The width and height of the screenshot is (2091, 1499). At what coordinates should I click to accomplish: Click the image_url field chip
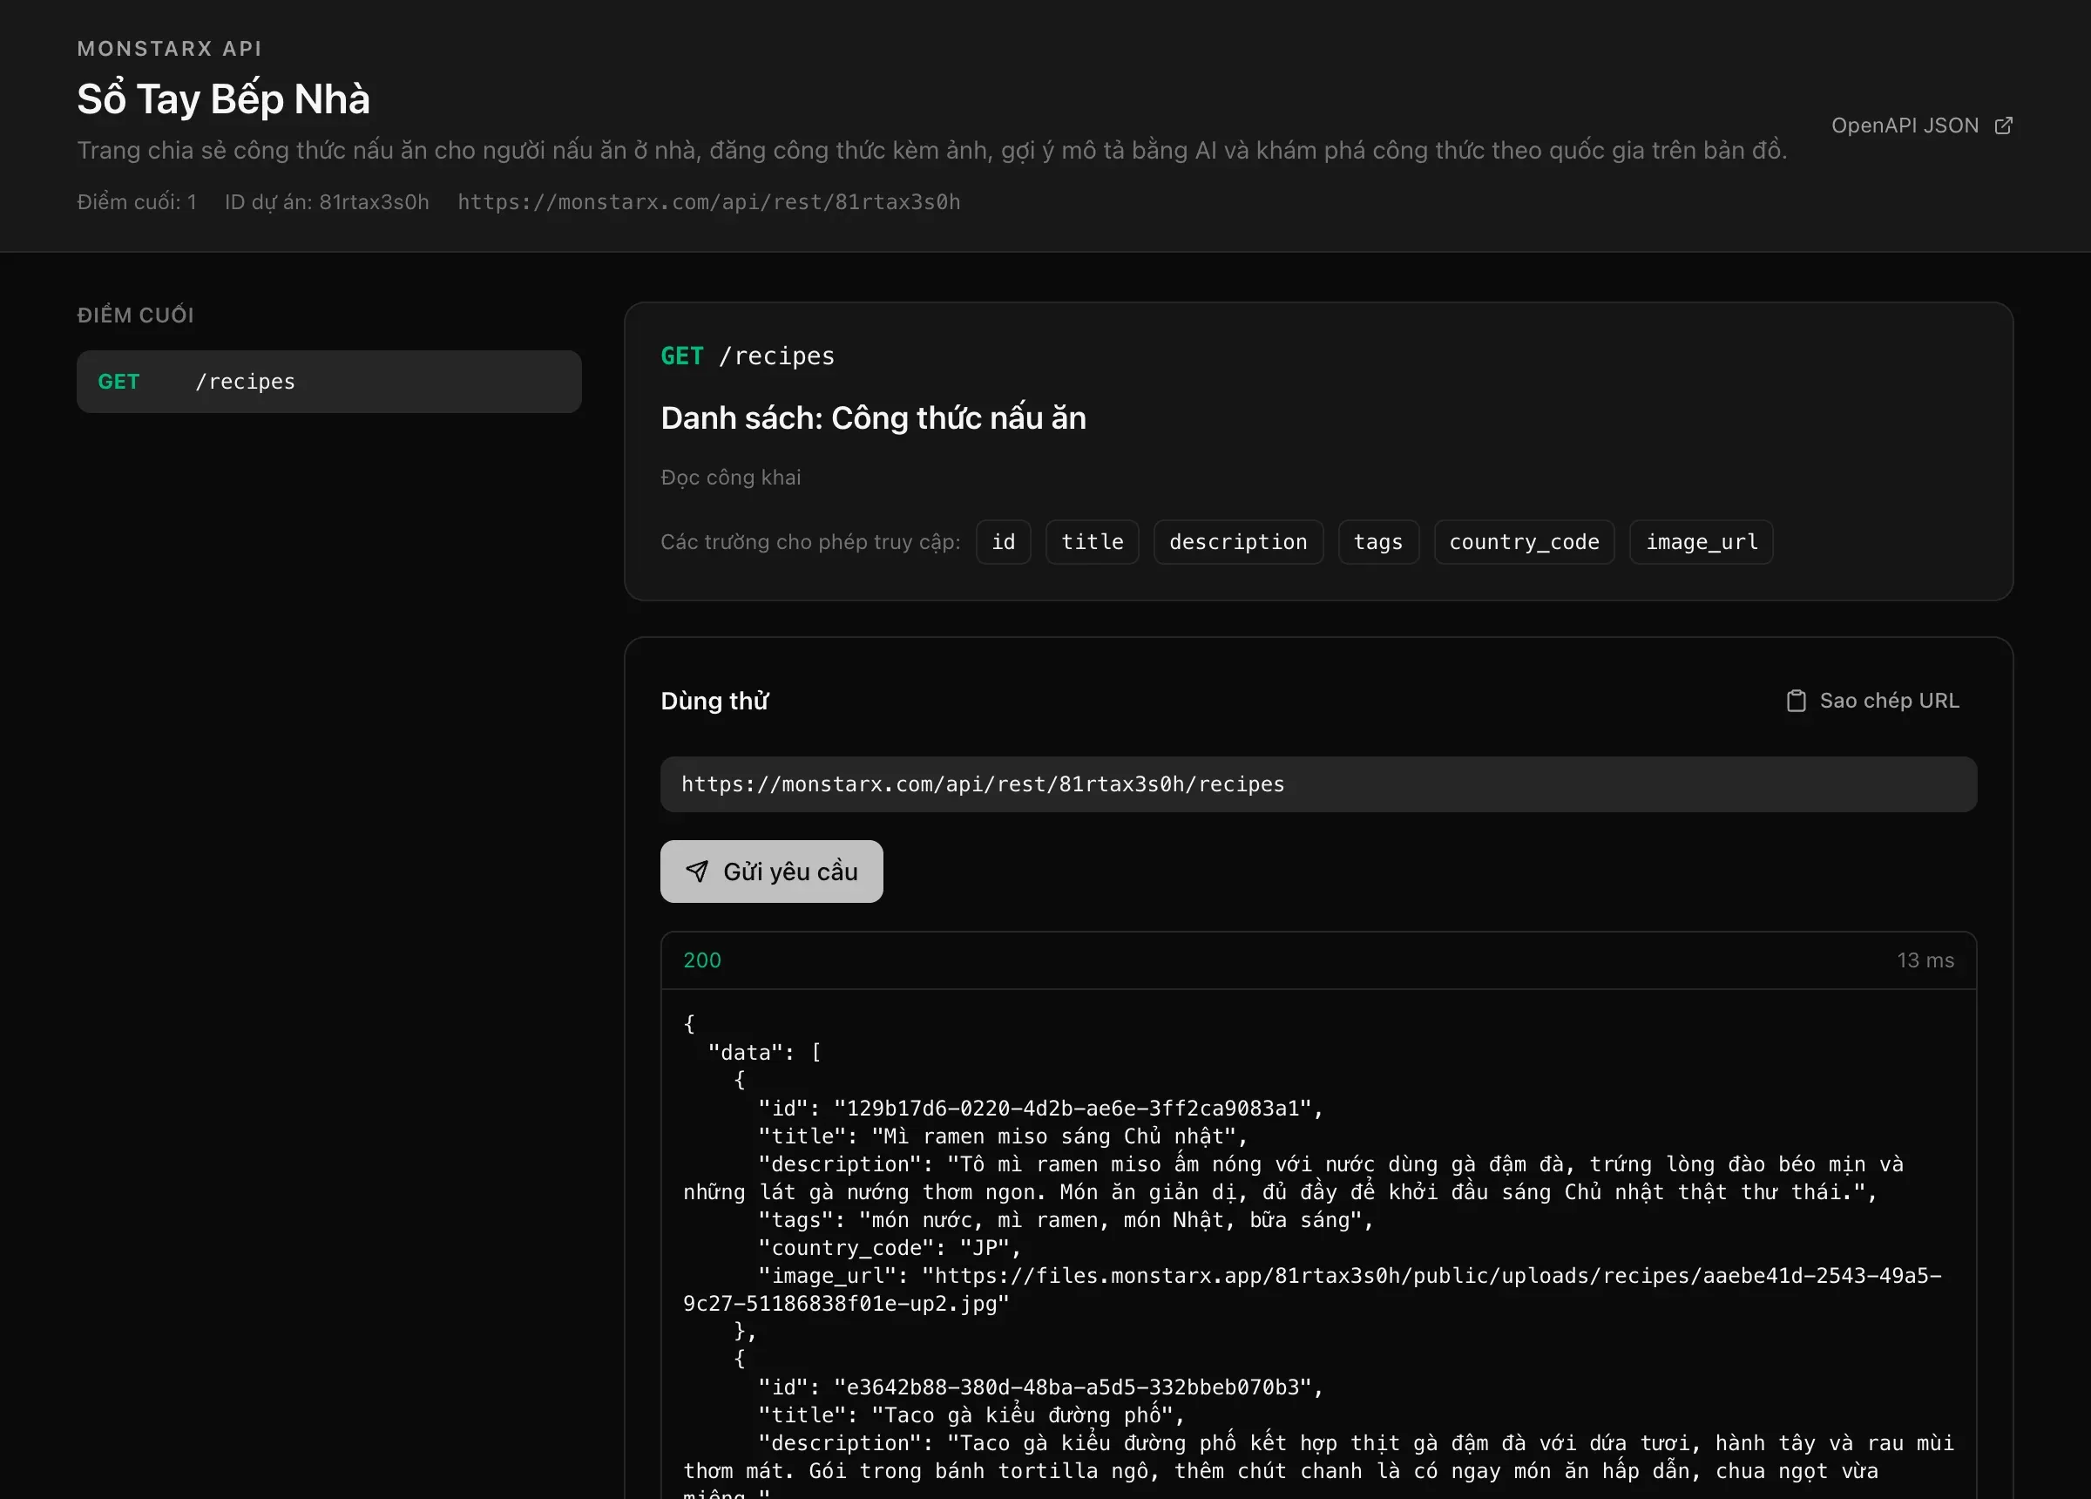tap(1702, 542)
